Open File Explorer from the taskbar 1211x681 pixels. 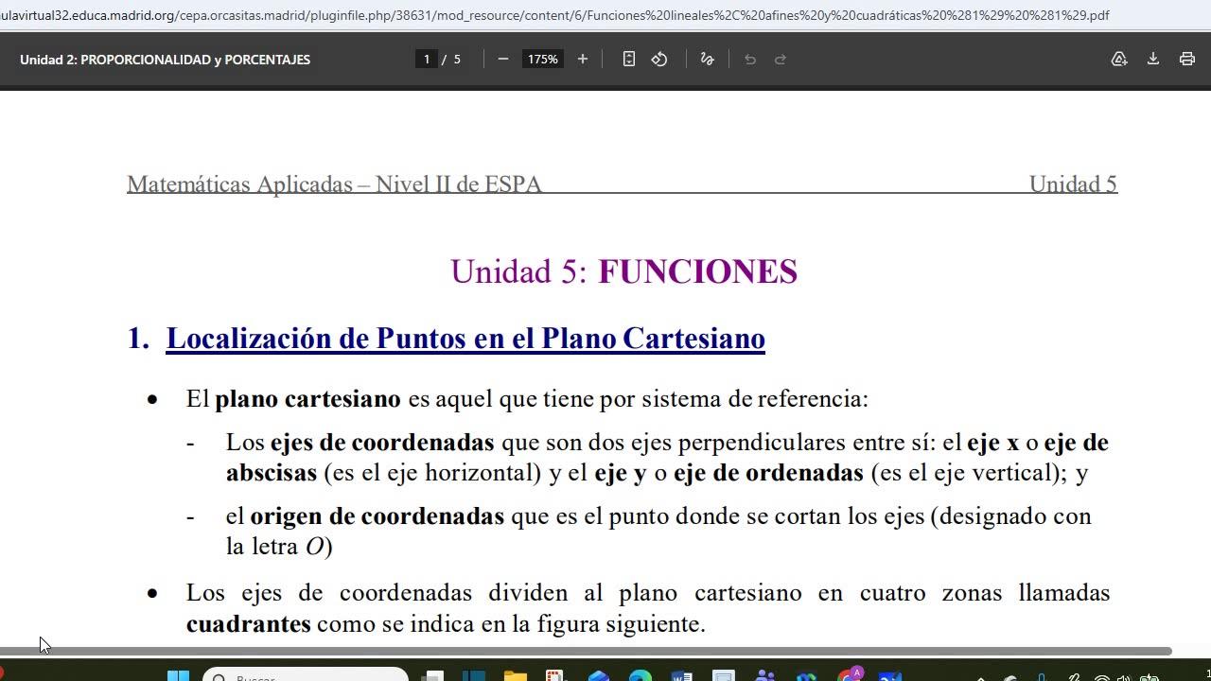point(515,676)
